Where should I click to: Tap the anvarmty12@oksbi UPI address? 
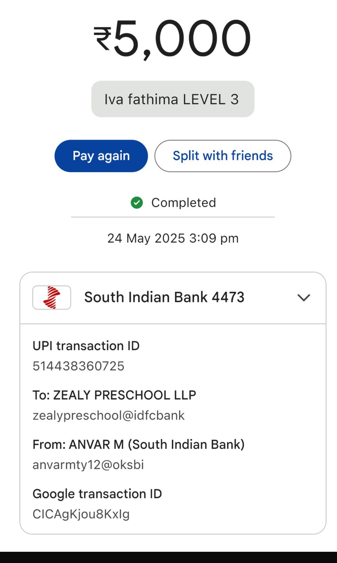[88, 464]
